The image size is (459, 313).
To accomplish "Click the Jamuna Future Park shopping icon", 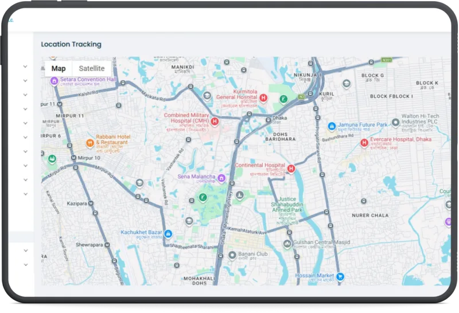I will (332, 126).
